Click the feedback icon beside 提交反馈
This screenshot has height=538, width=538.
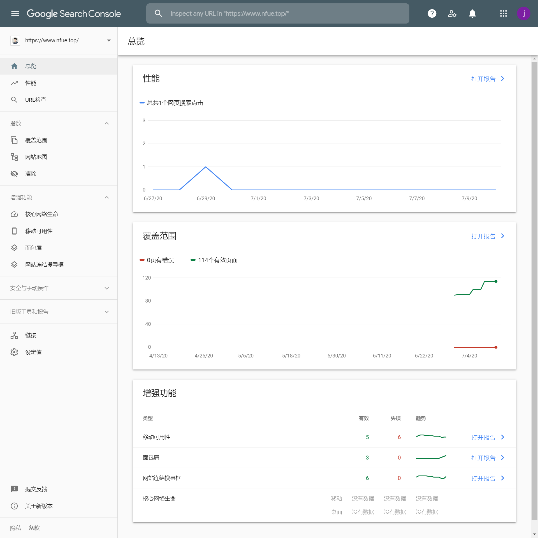(x=14, y=489)
